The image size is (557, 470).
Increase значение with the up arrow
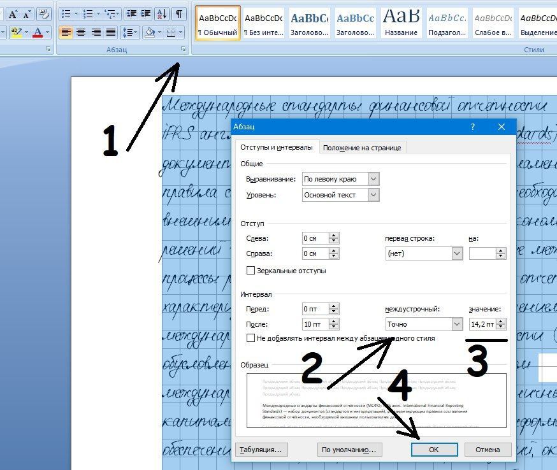(501, 321)
